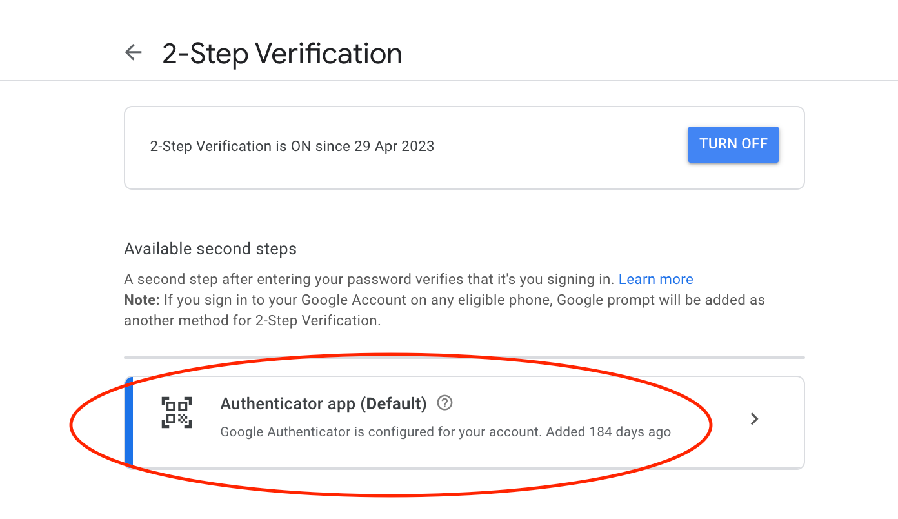
Task: Click the '29 Apr 2023' date text
Action: tap(394, 147)
